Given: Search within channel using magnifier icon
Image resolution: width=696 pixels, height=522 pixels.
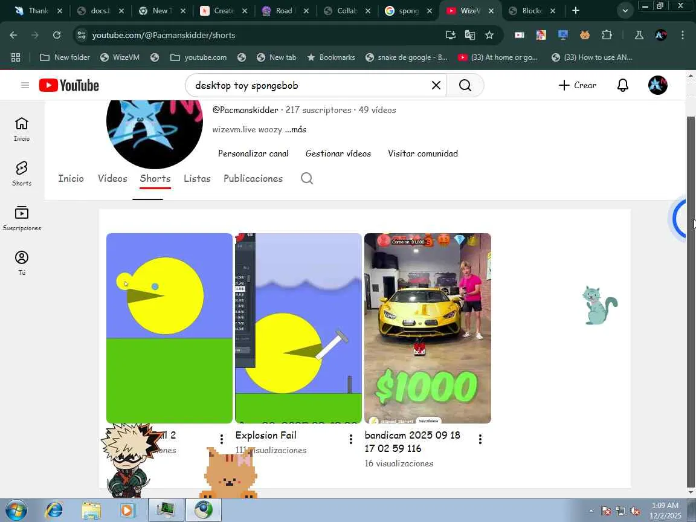Looking at the screenshot, I should click(307, 178).
